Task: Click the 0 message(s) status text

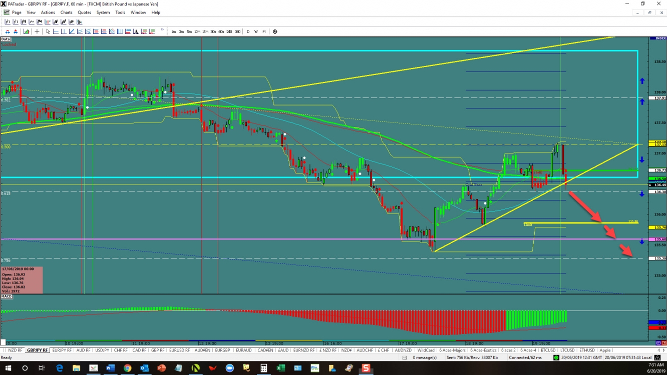Action: coord(425,357)
